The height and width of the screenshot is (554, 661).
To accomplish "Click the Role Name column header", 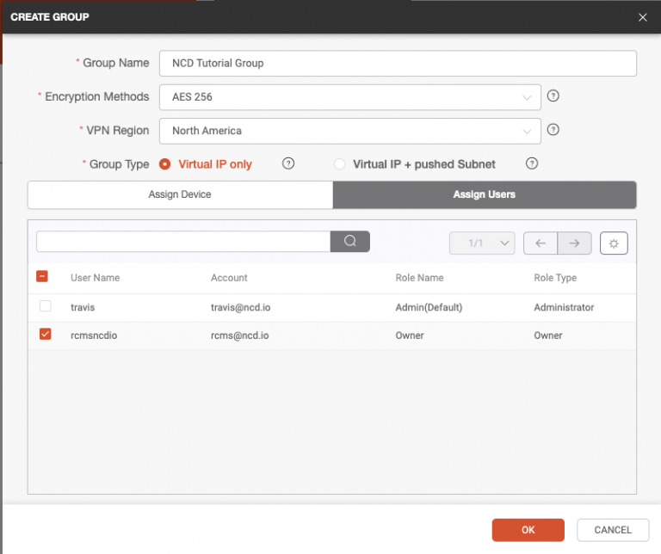I will click(x=419, y=278).
